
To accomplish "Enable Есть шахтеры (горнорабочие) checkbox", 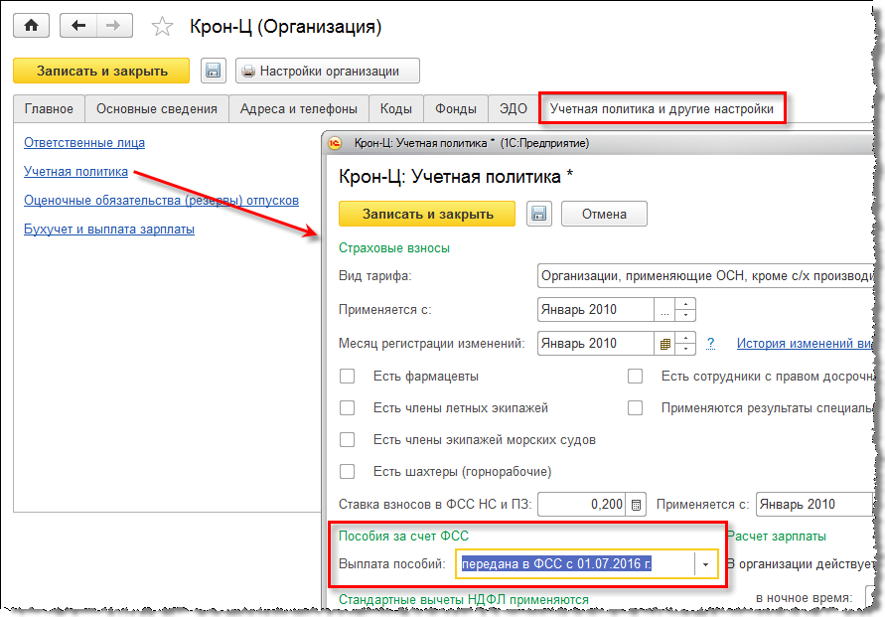I will (347, 471).
